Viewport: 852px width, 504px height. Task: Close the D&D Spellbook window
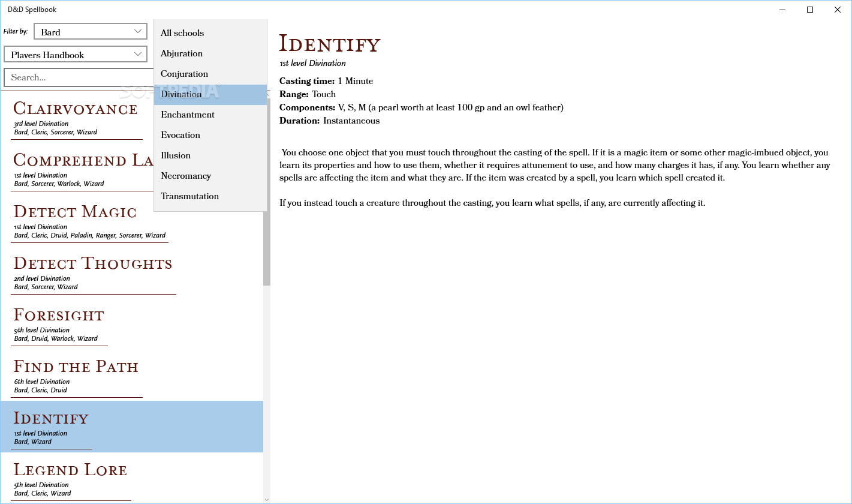(x=838, y=10)
